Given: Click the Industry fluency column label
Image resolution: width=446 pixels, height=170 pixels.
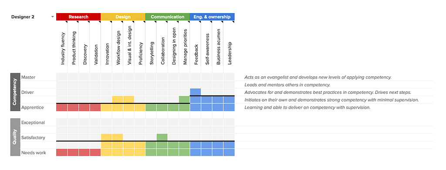Looking at the screenshot, I should coord(63,49).
